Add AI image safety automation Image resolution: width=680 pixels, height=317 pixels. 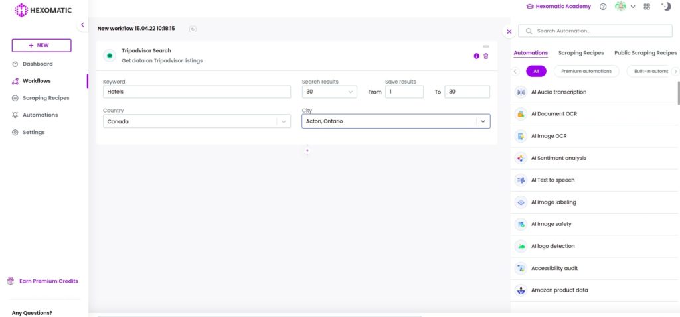[594, 224]
